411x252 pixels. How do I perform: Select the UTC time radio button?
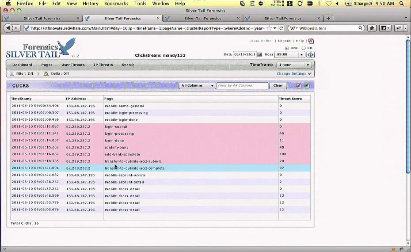coord(304,48)
